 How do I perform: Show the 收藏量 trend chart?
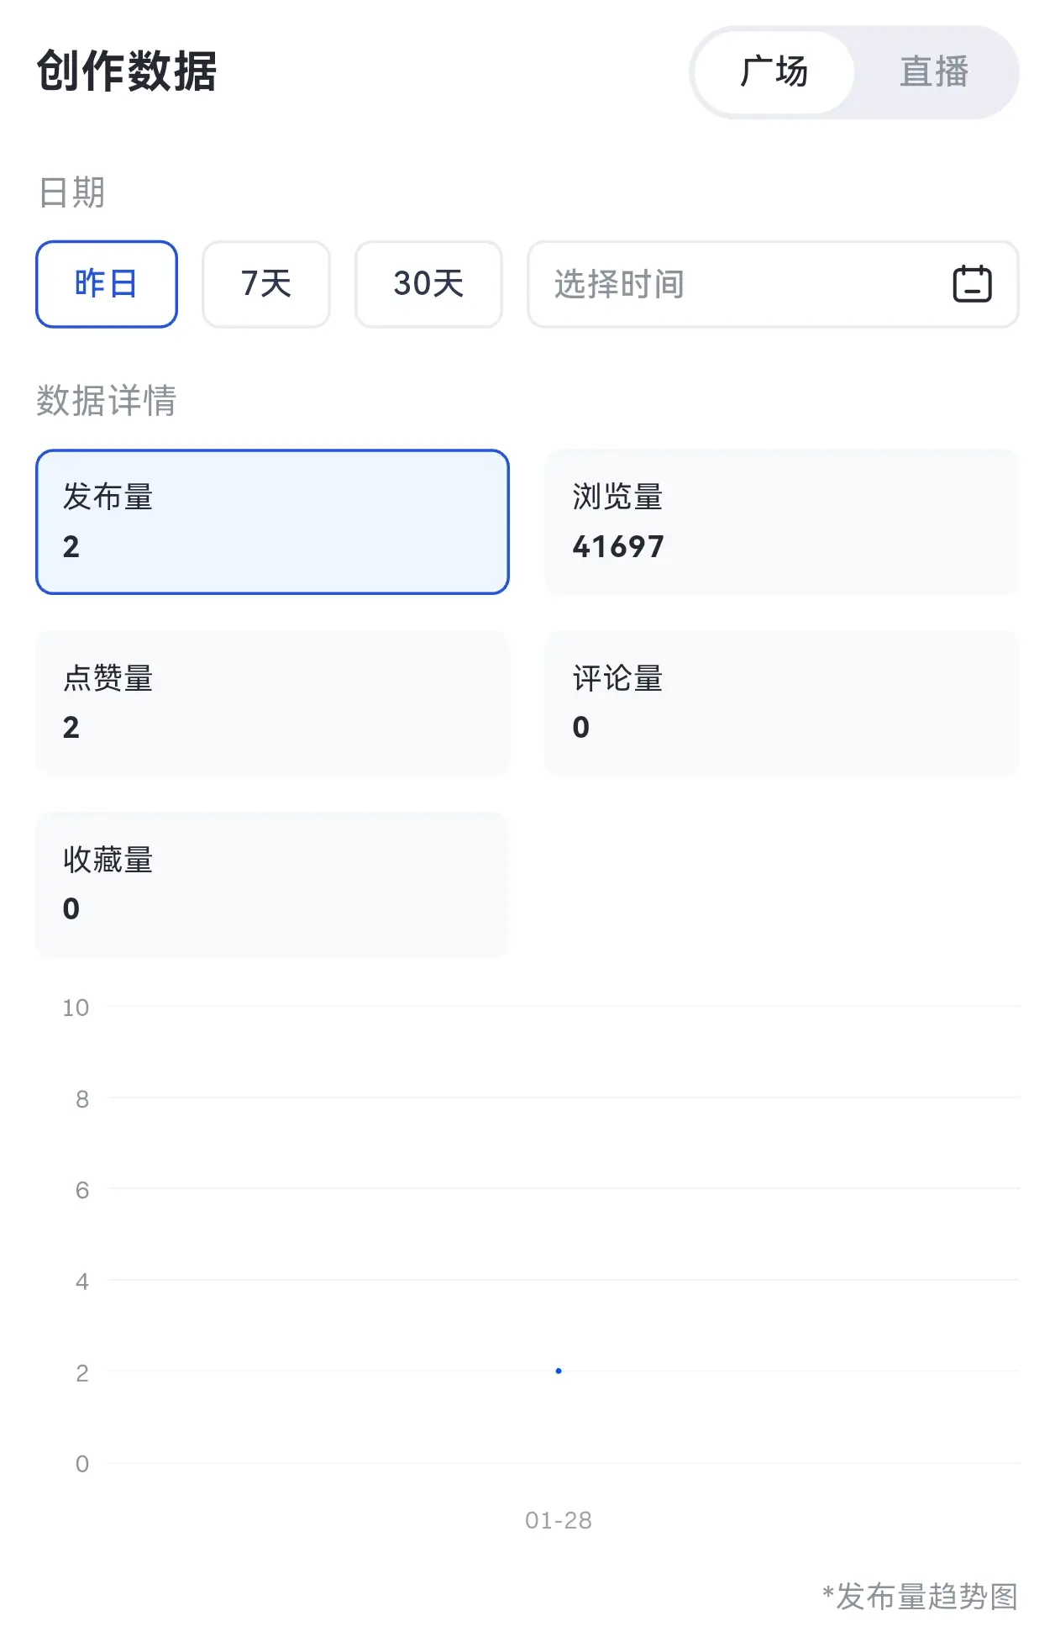[x=272, y=884]
